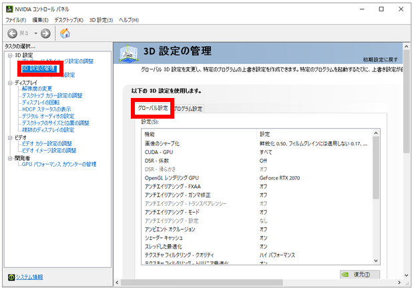The height and width of the screenshot is (290, 414).
Task: Switch to the グローバル設定 tab
Action: [x=153, y=108]
